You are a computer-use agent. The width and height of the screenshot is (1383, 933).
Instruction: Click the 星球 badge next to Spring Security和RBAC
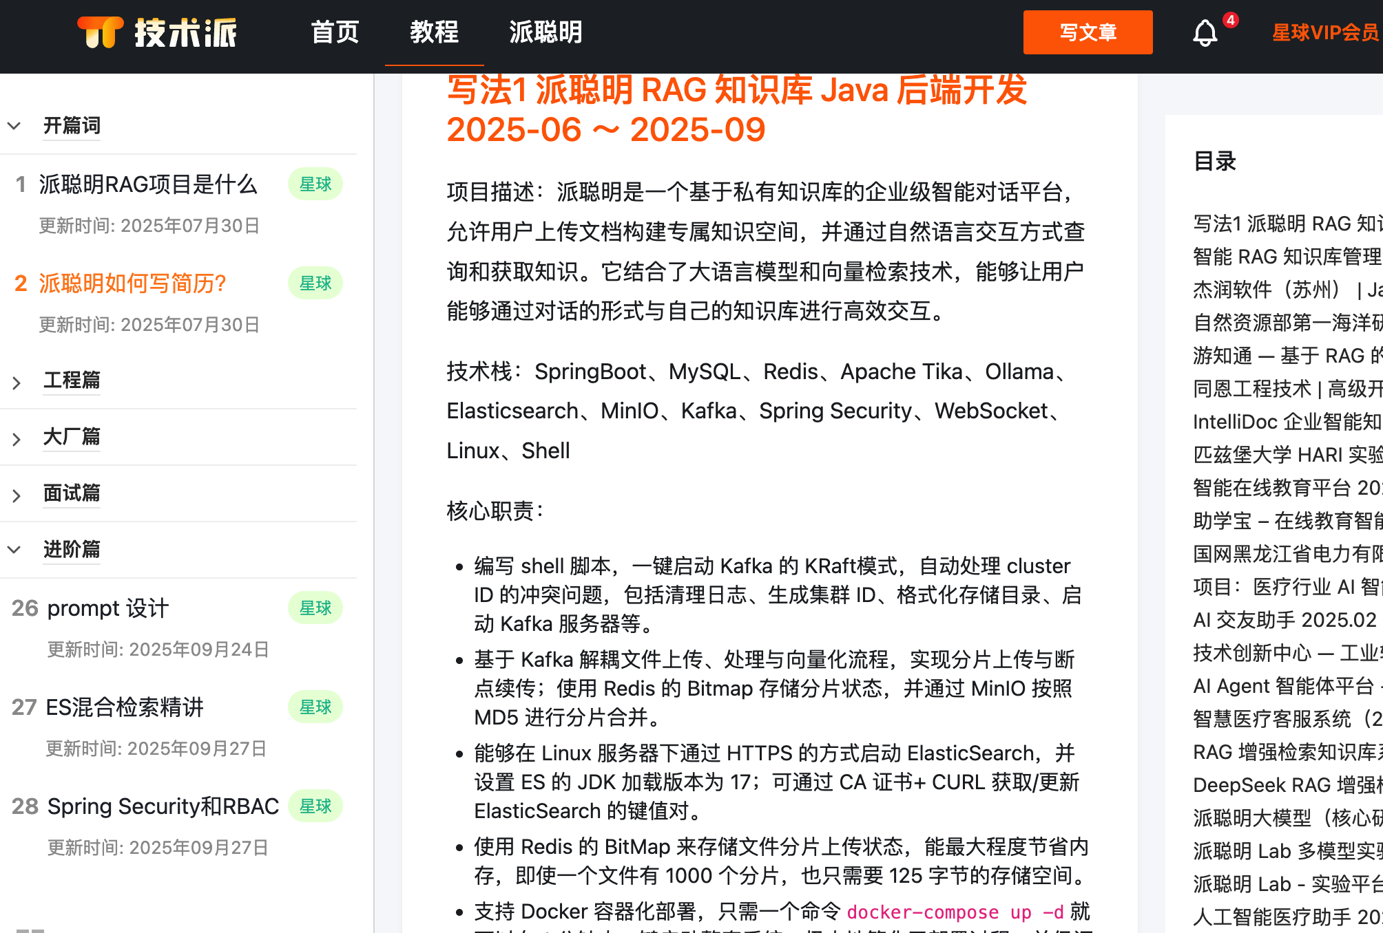click(315, 806)
